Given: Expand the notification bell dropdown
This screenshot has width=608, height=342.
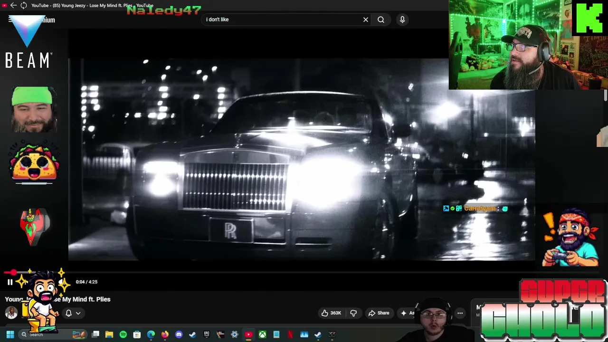Looking at the screenshot, I should click(73, 313).
